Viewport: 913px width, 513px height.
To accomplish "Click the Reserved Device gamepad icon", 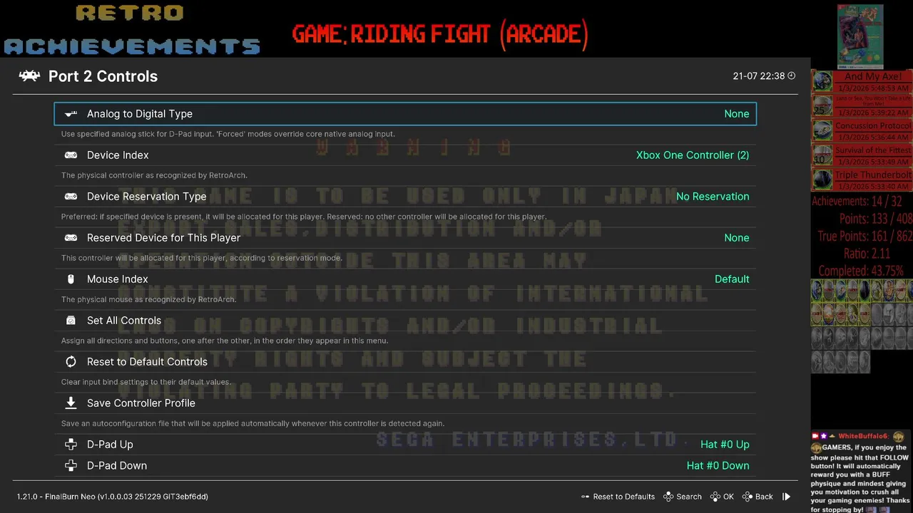I will click(71, 238).
